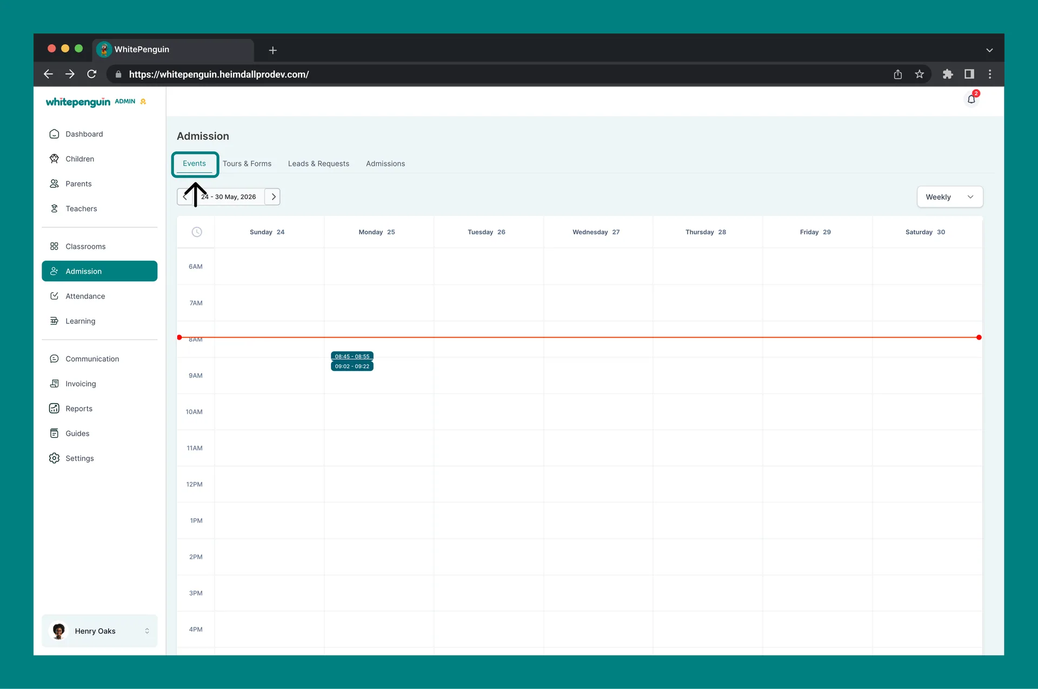Click the site lock icon in address bar

118,75
